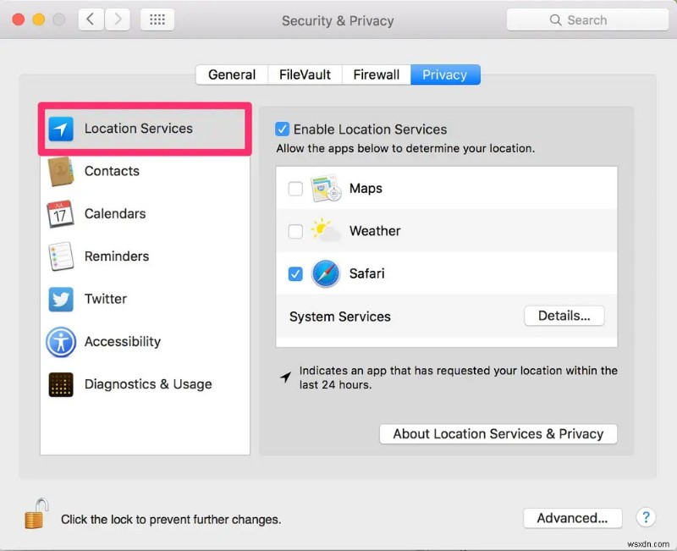
Task: Open the Advanced settings
Action: tap(572, 518)
